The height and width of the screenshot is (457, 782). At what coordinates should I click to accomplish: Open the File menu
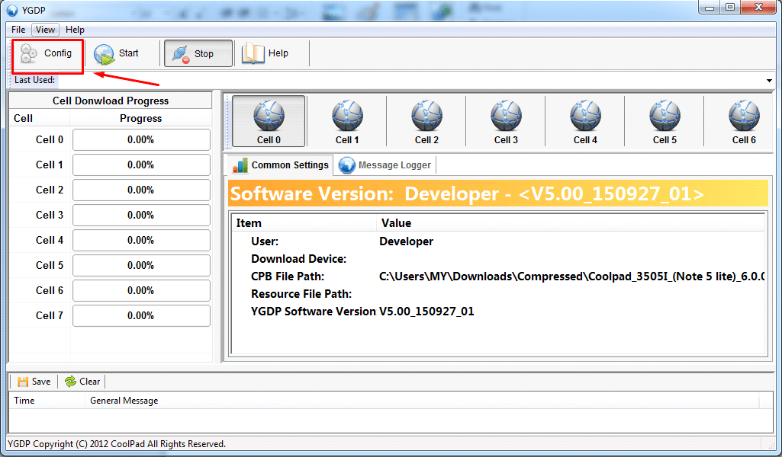tap(18, 30)
